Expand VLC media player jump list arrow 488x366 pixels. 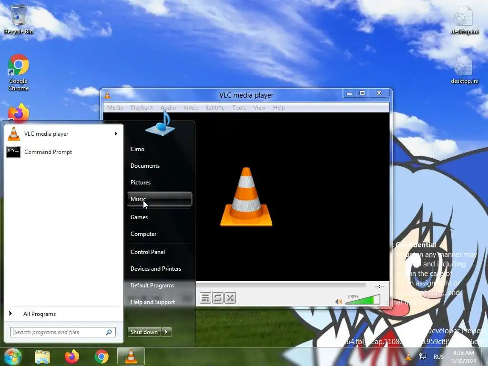(116, 134)
